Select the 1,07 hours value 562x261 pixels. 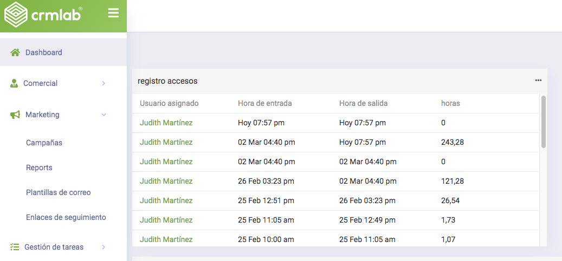448,239
